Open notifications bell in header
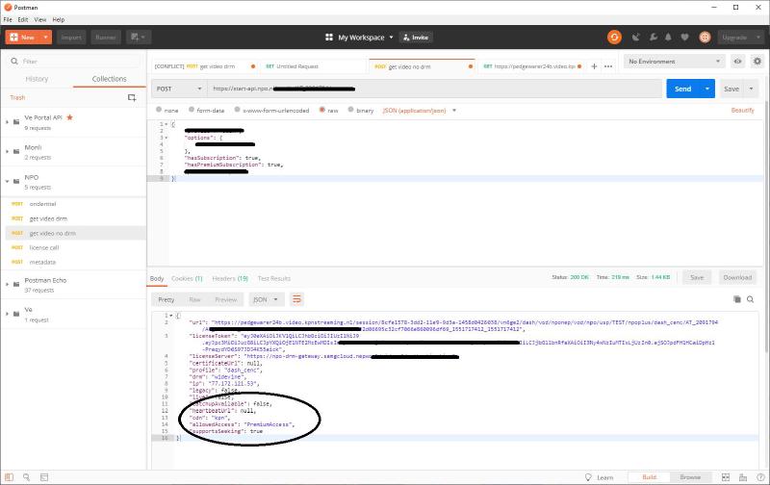 (667, 38)
